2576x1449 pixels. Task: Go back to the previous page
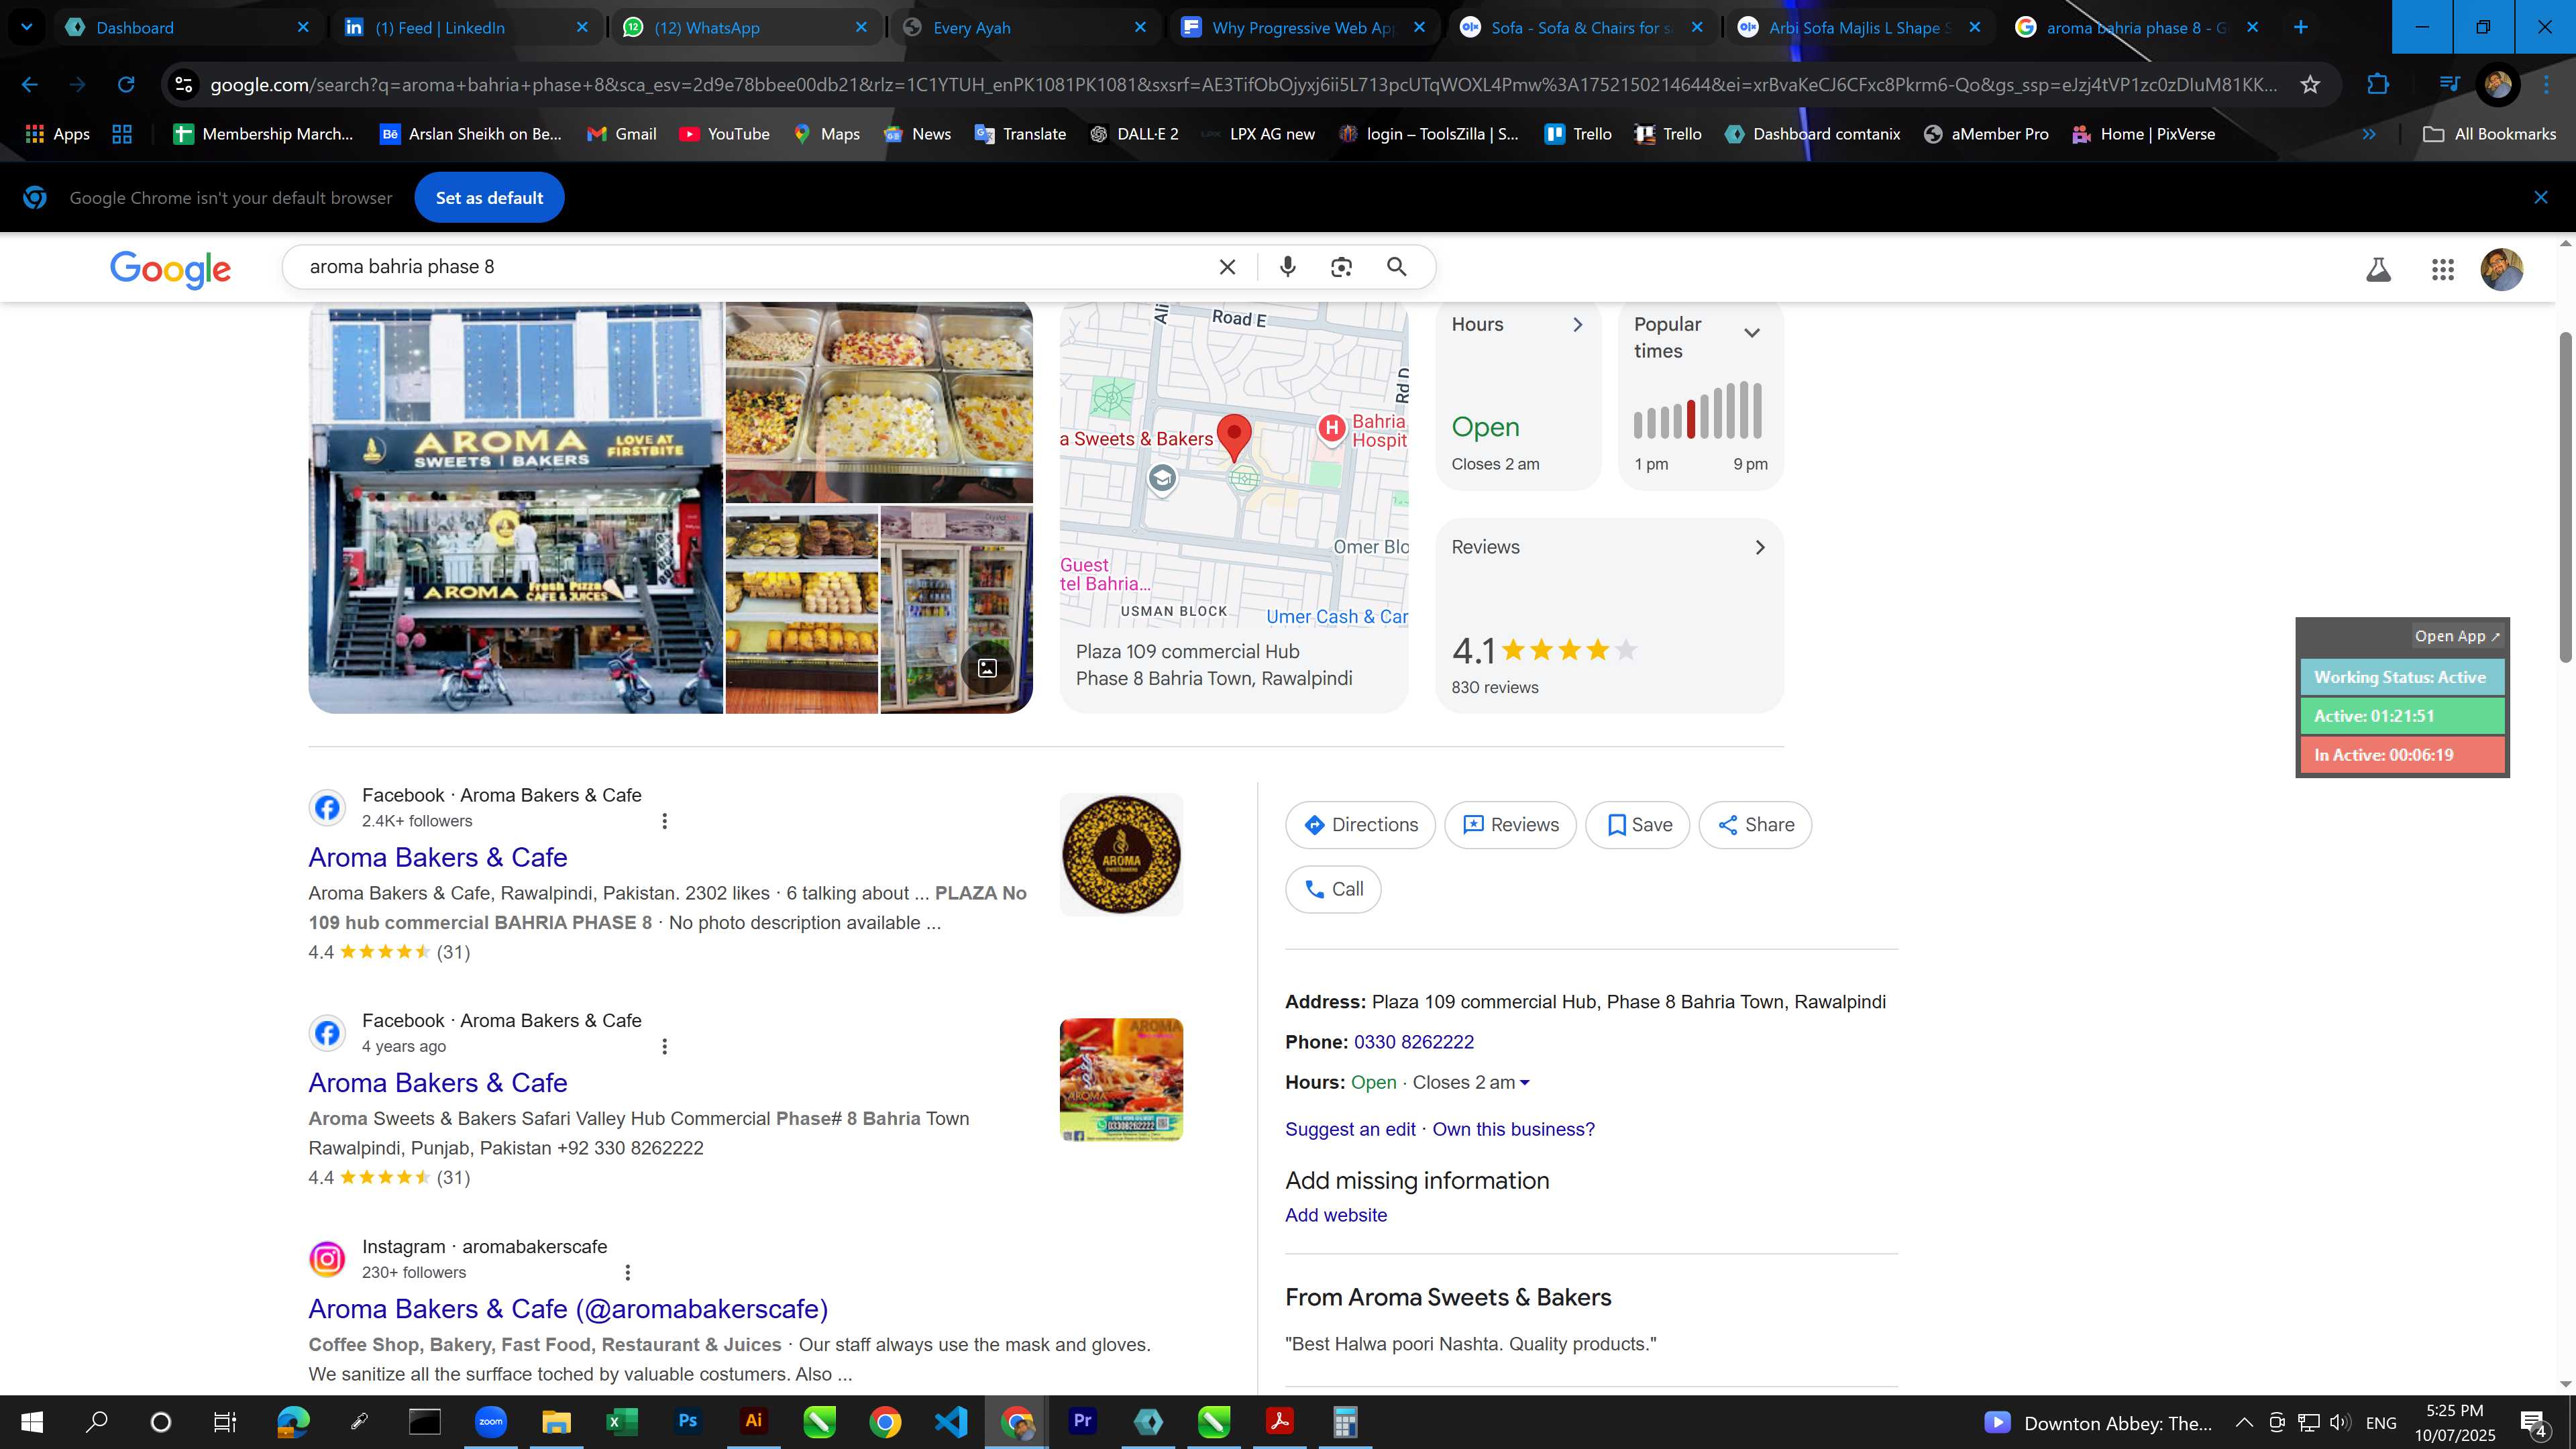point(30,84)
